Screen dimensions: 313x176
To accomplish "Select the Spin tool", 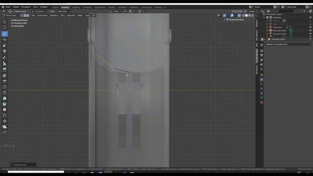I will pos(4,104).
